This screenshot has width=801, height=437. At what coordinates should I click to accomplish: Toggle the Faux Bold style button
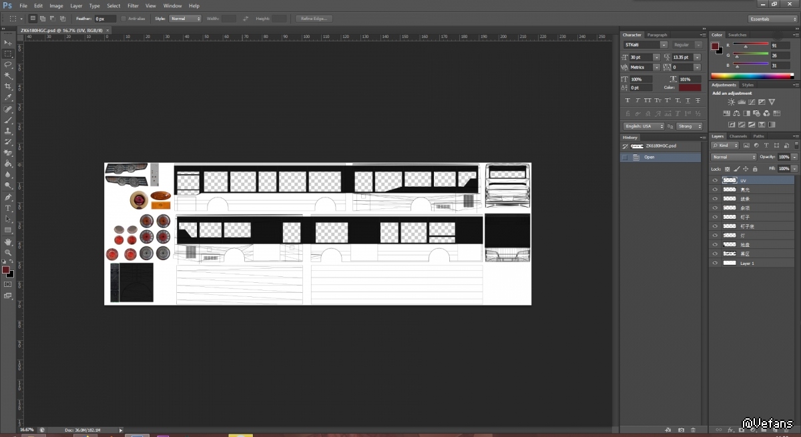pos(627,100)
